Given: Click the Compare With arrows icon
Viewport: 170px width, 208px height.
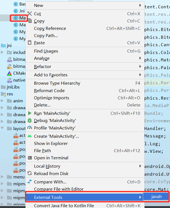Looking at the screenshot, I should (30, 181).
